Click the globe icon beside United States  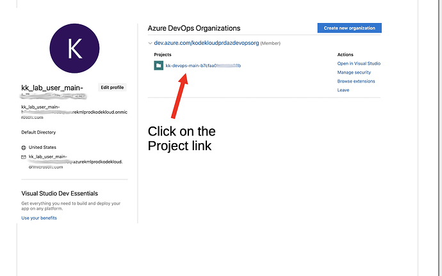click(24, 148)
